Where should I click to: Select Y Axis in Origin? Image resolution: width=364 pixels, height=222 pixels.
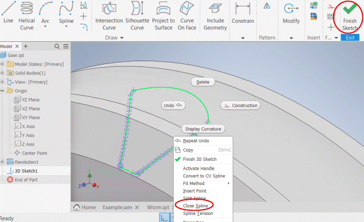coord(24,135)
